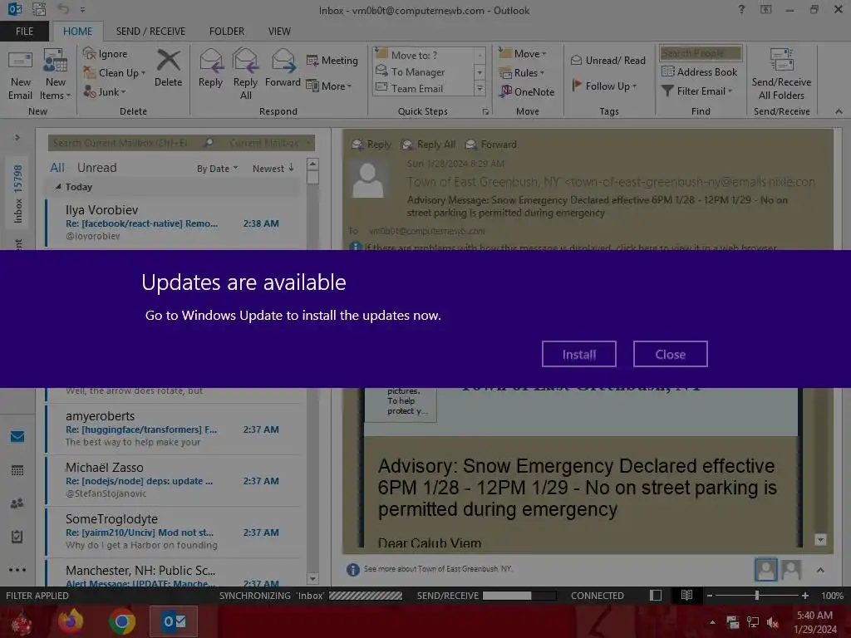Show All messages filter
851x638 pixels.
pyautogui.click(x=57, y=168)
